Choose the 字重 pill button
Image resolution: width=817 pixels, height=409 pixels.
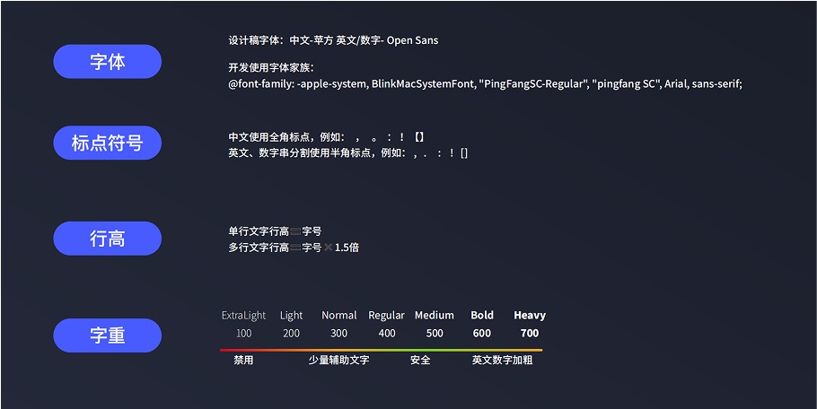pos(108,335)
